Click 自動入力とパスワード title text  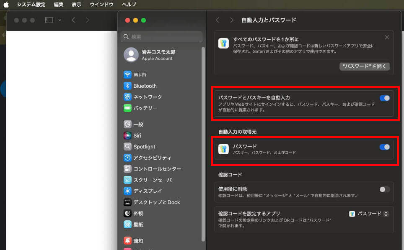269,20
